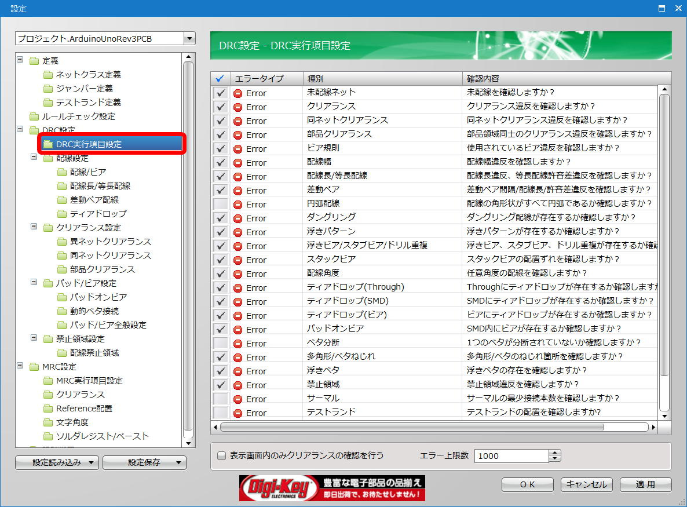Toggle 表示画面内のみクリアランスの確認を行う checkbox

click(221, 455)
